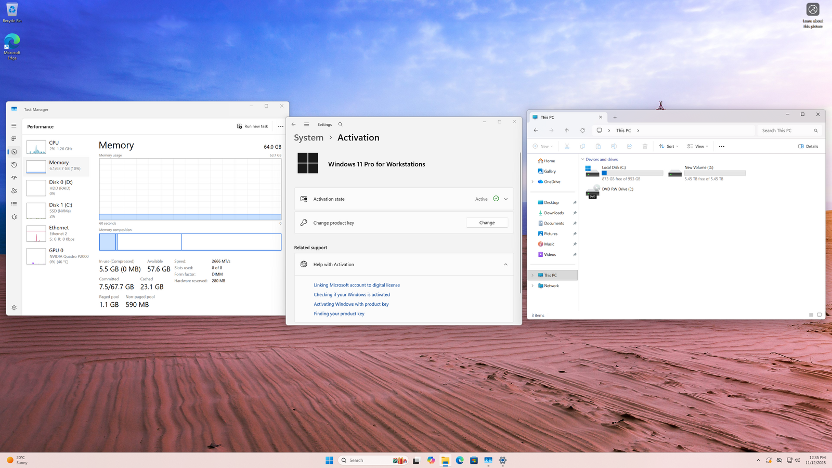Click the Change product key button
The height and width of the screenshot is (468, 832).
click(487, 223)
